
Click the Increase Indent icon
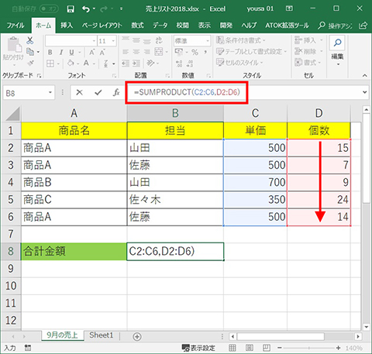click(x=136, y=64)
